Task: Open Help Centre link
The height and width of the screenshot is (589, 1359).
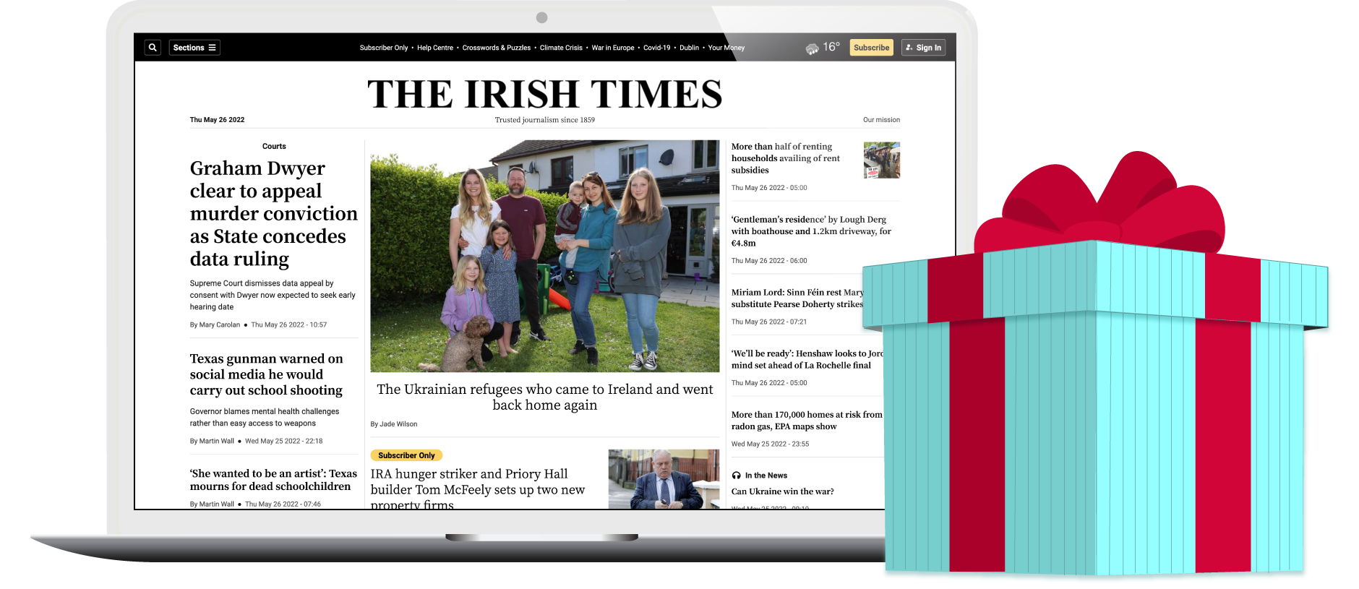Action: coord(435,48)
